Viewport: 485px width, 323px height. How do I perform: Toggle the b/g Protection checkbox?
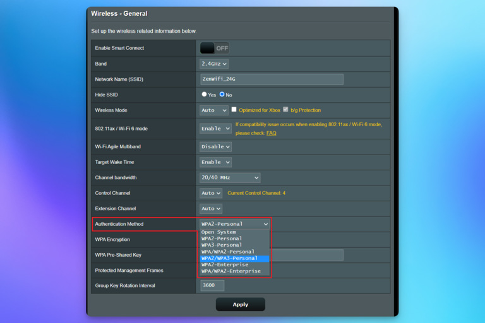coord(285,109)
